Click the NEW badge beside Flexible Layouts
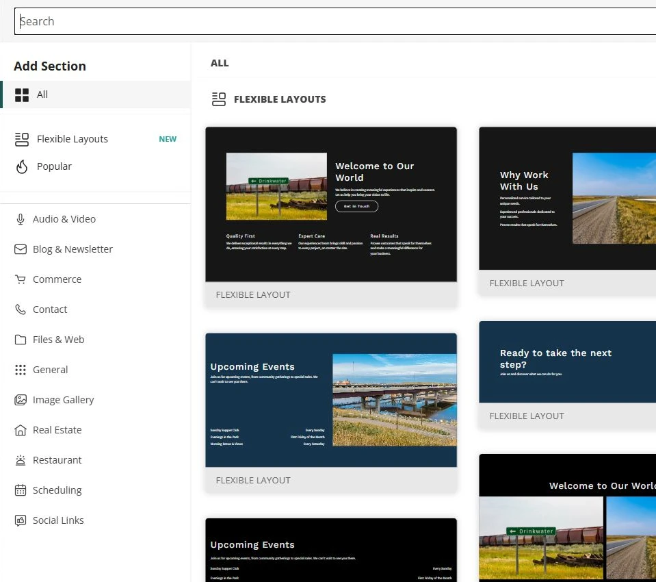This screenshot has width=656, height=582. (168, 139)
